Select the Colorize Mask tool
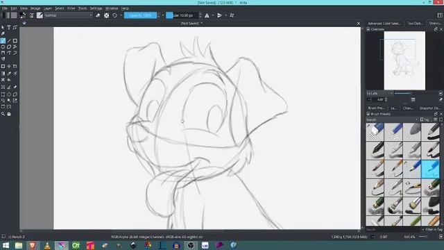444x250 pixels. (x=15, y=74)
